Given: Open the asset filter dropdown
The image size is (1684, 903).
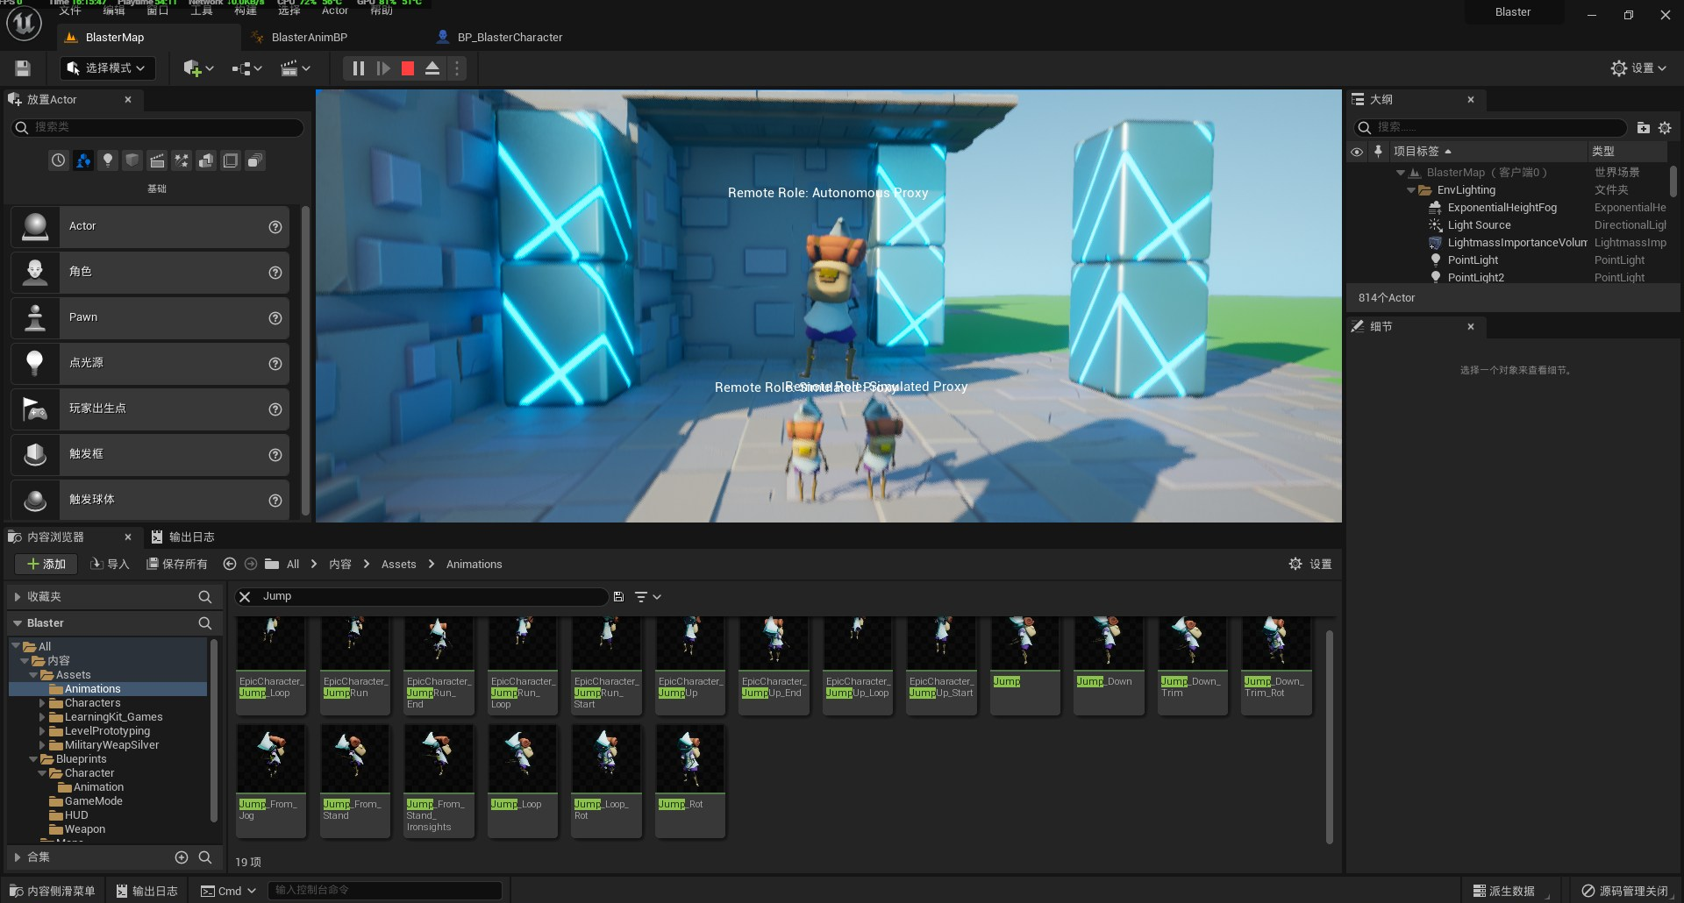Looking at the screenshot, I should (647, 597).
